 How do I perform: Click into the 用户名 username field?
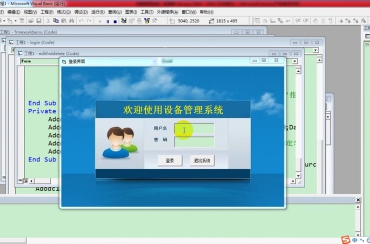(x=194, y=129)
